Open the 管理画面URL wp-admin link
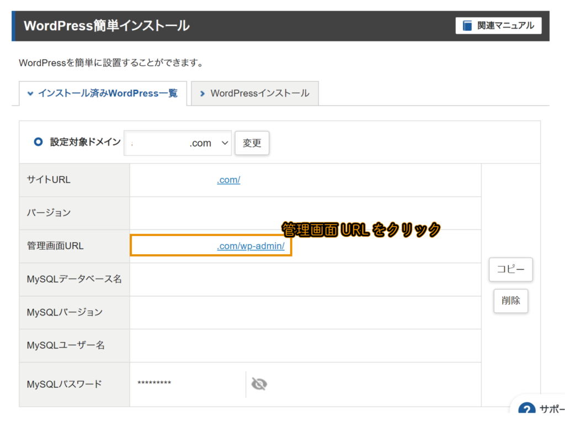 point(251,246)
